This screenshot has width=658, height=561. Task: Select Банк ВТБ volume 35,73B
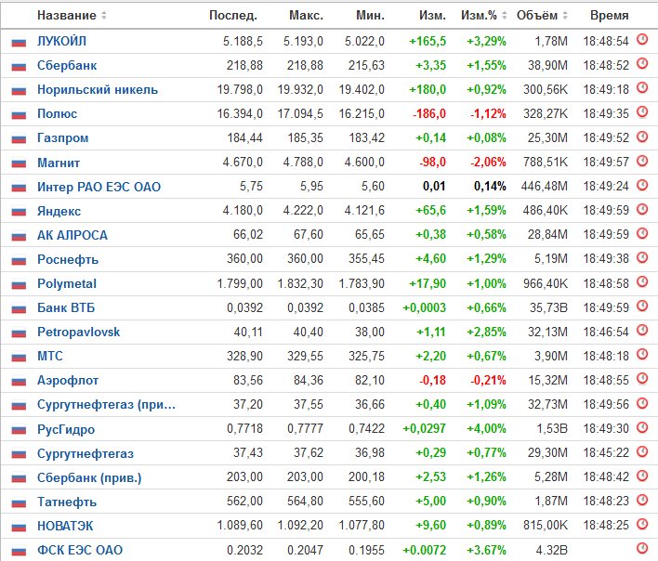tap(548, 307)
